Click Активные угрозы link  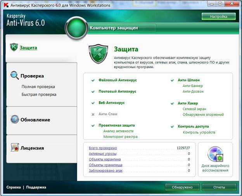coord(103,154)
